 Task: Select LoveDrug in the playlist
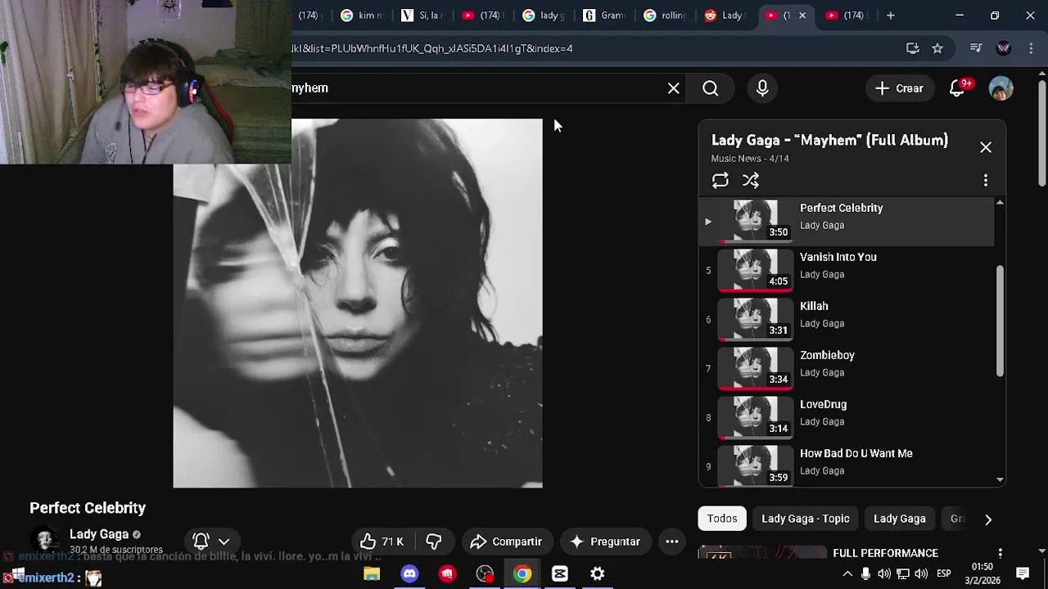(x=847, y=417)
